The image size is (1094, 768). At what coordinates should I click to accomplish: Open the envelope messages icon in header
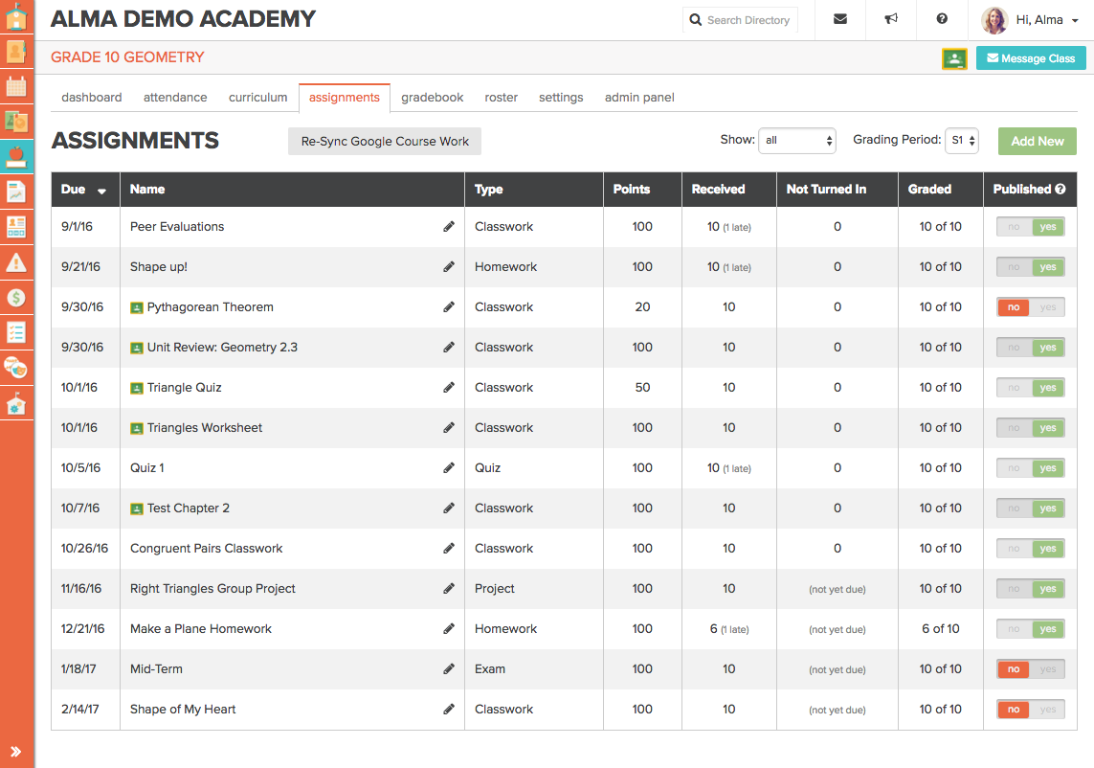(x=840, y=19)
